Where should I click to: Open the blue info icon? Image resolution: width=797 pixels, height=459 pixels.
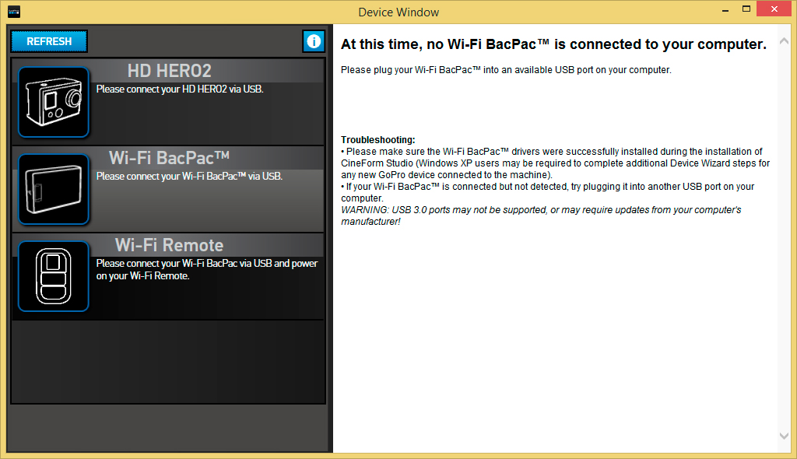tap(314, 41)
